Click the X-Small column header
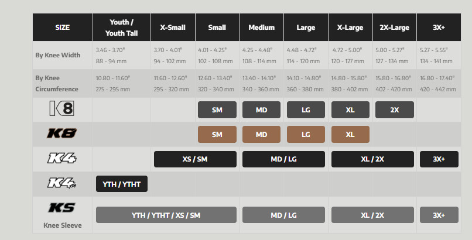 [173, 28]
